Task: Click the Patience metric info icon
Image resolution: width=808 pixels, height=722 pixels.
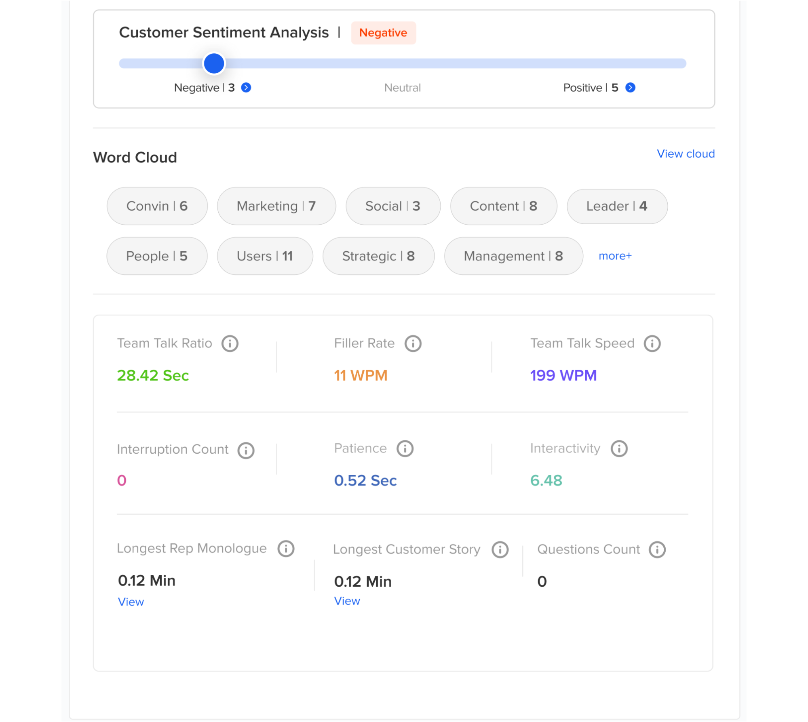Action: coord(404,448)
